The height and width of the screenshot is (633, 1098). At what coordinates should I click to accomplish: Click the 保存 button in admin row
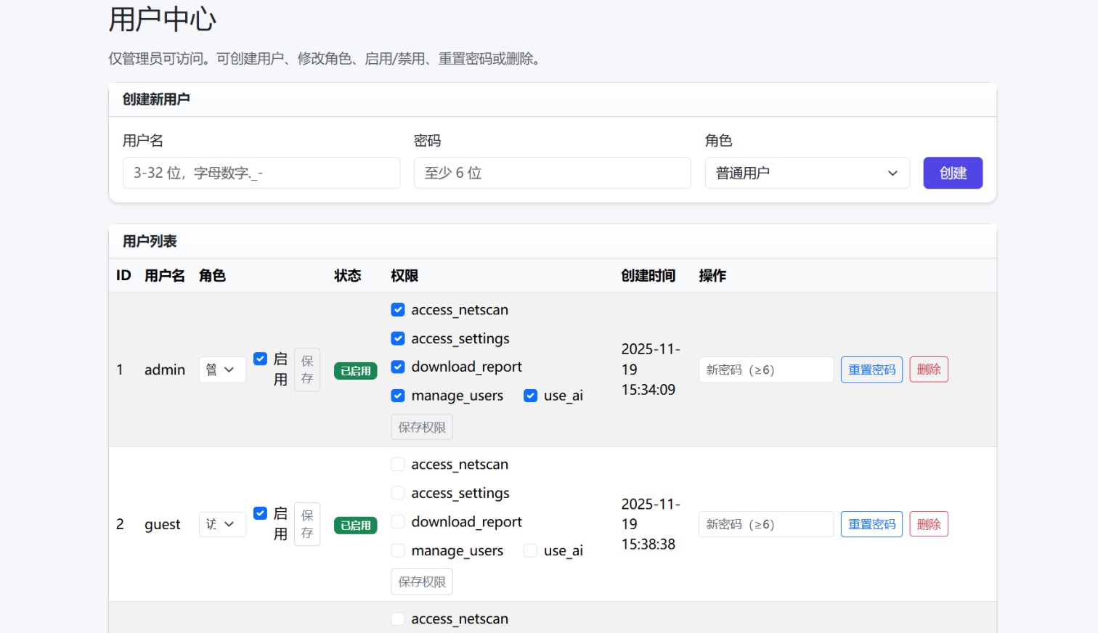[x=306, y=369]
